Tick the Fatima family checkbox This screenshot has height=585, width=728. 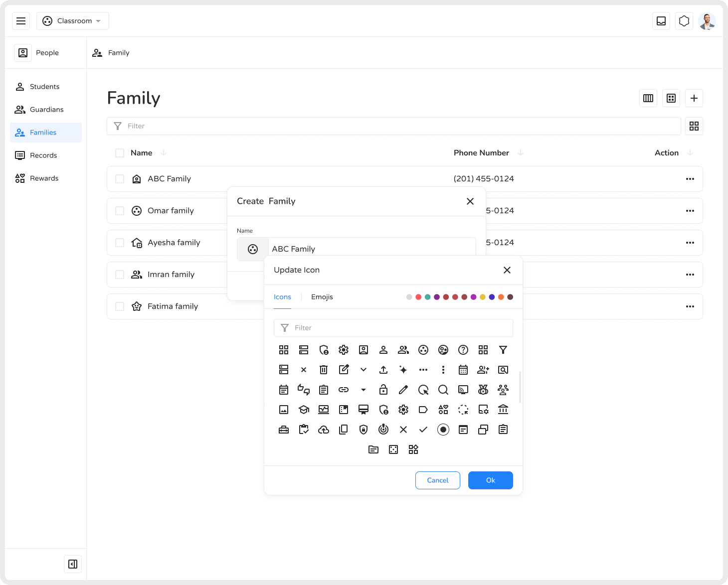tap(120, 306)
